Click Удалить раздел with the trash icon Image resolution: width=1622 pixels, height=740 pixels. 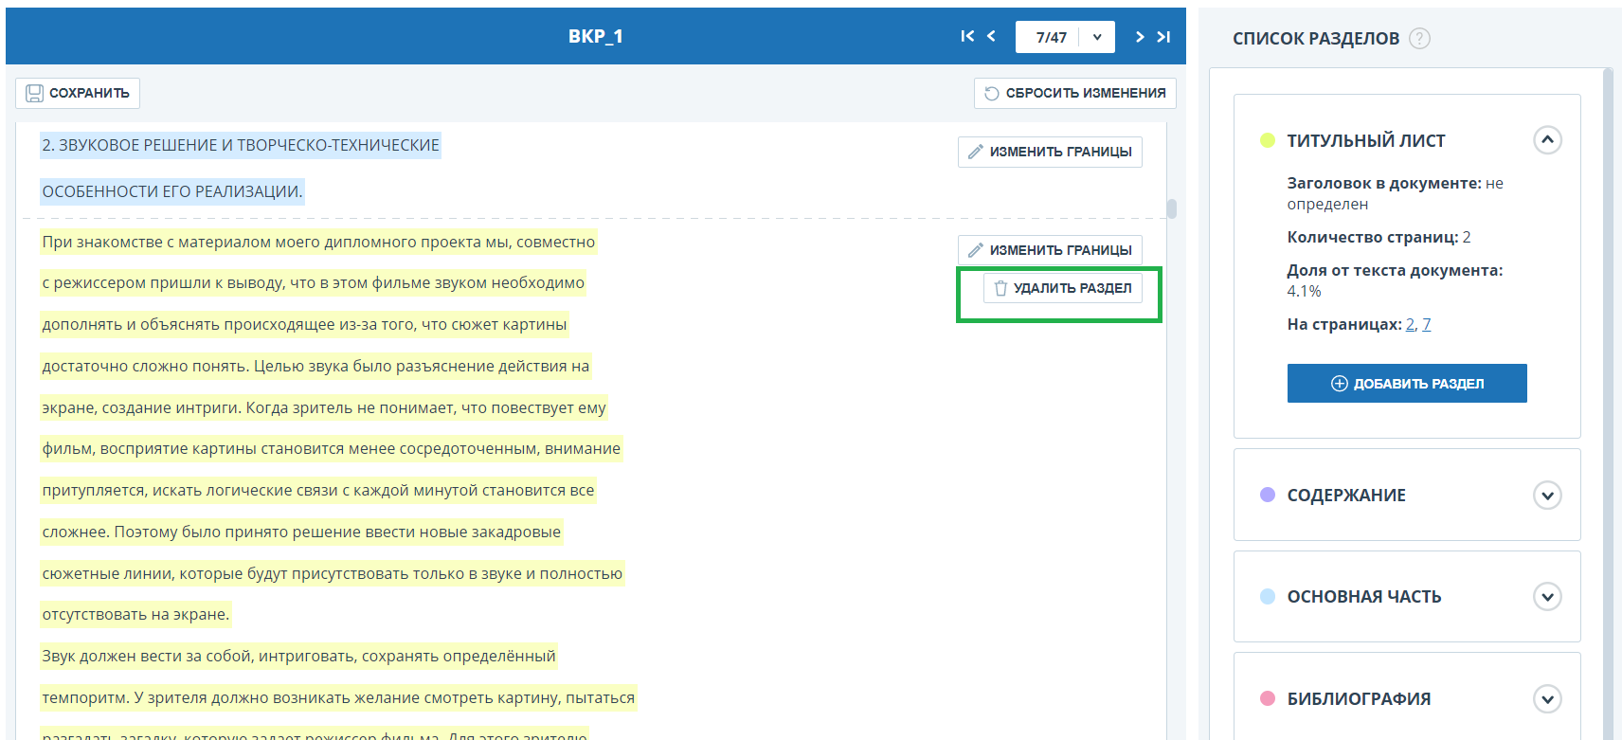click(1062, 288)
